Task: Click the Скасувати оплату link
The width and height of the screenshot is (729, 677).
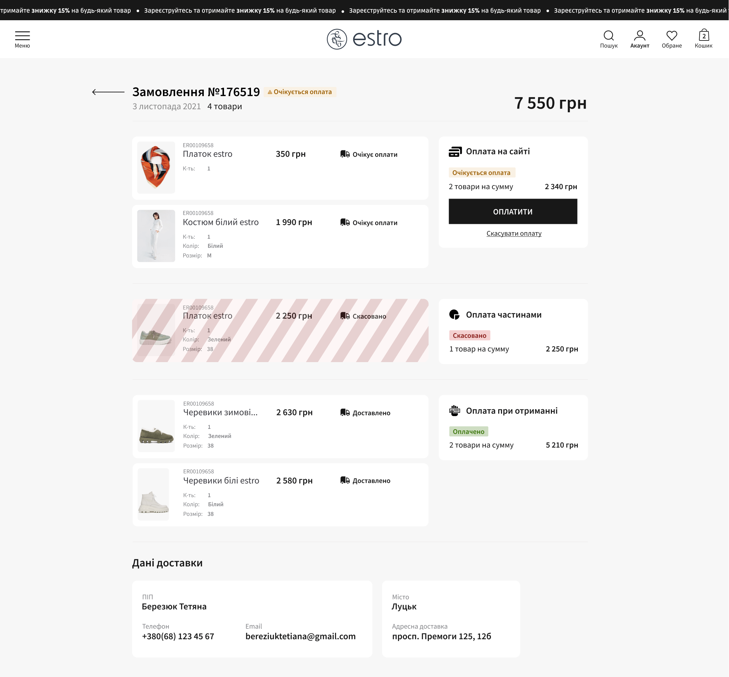Action: point(514,233)
